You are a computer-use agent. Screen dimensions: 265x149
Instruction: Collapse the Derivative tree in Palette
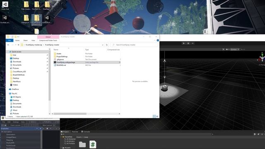pyautogui.click(x=2, y=132)
